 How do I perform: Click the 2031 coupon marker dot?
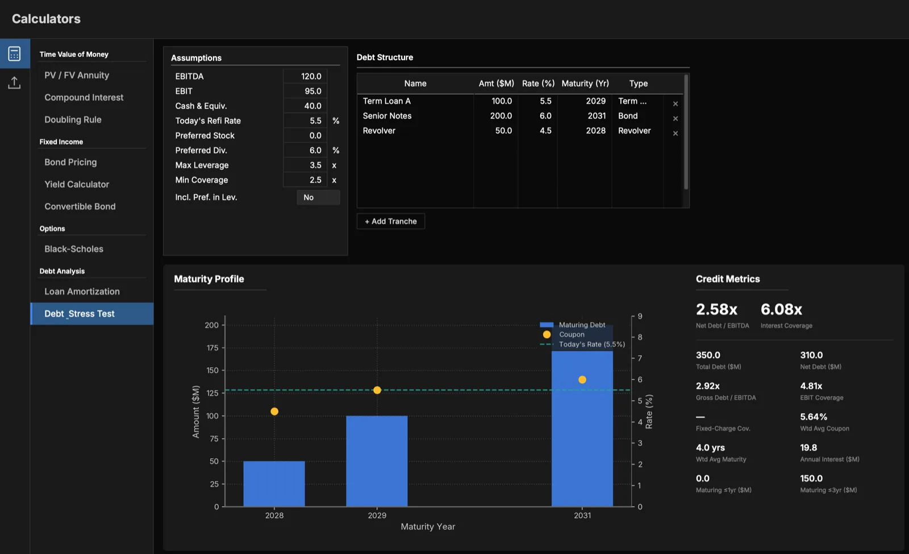tap(582, 380)
